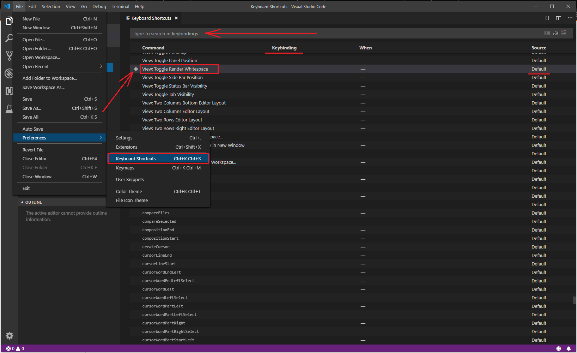This screenshot has width=577, height=353.
Task: Select the View: Toggle Panel Position row
Action: (351, 61)
